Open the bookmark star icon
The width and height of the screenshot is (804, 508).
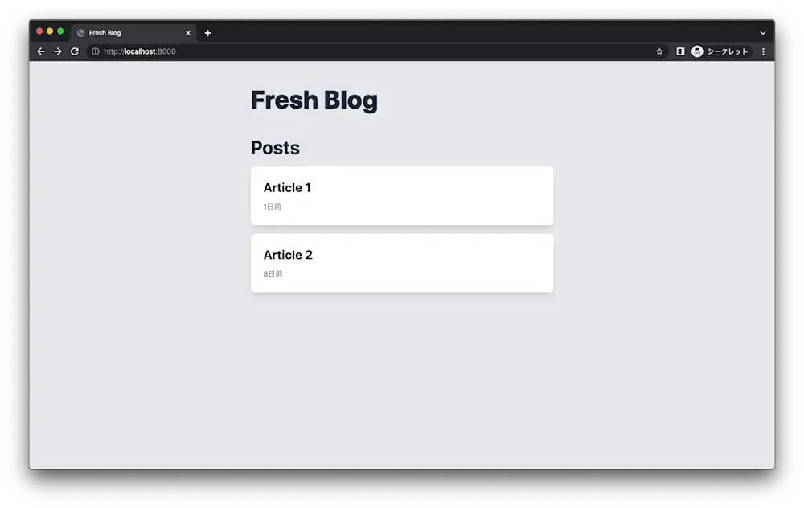[x=659, y=51]
